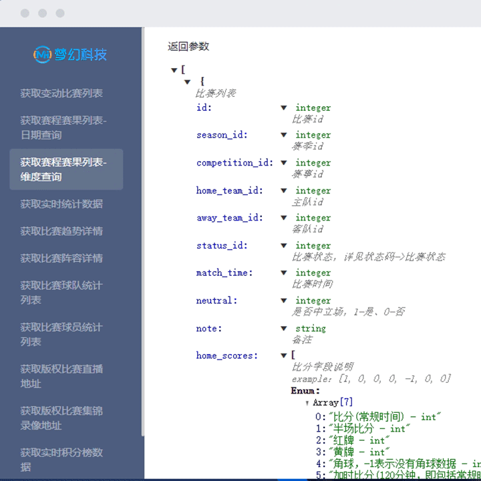Collapse the competition_id type arrow
This screenshot has height=481, width=481.
(284, 163)
